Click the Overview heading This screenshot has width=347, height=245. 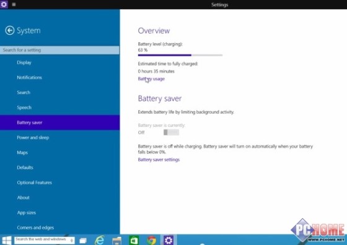[x=154, y=31]
